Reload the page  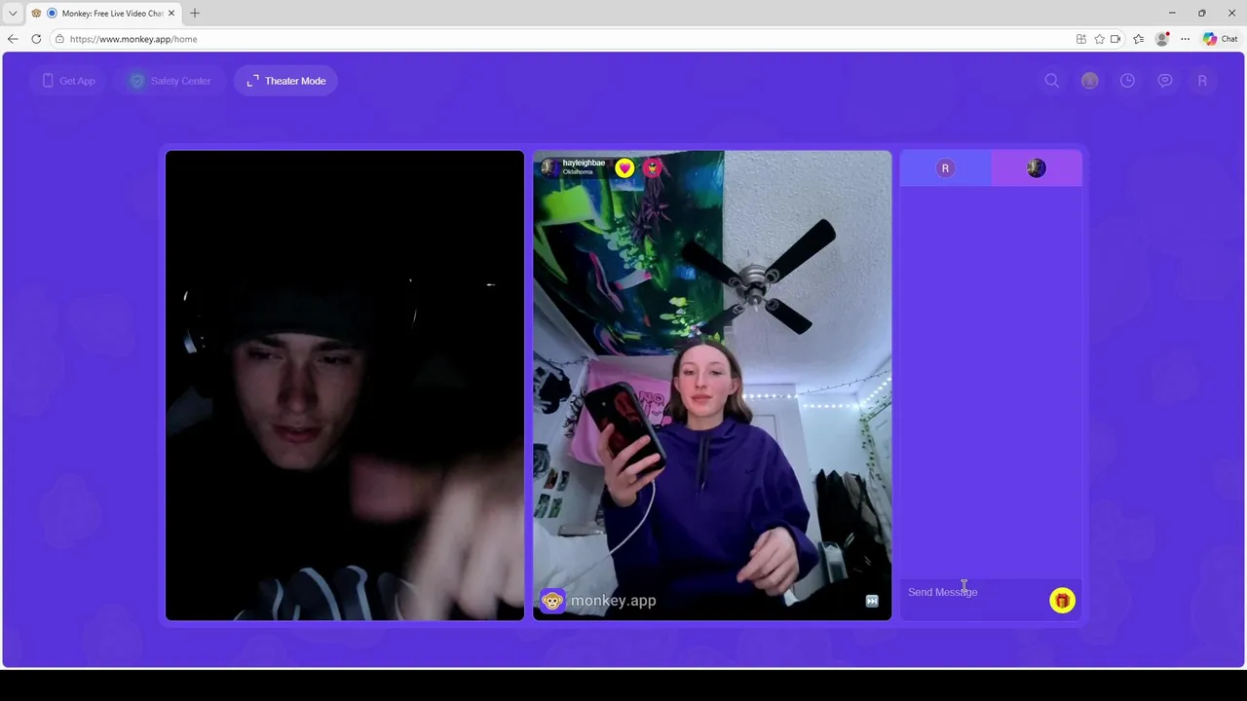point(36,39)
